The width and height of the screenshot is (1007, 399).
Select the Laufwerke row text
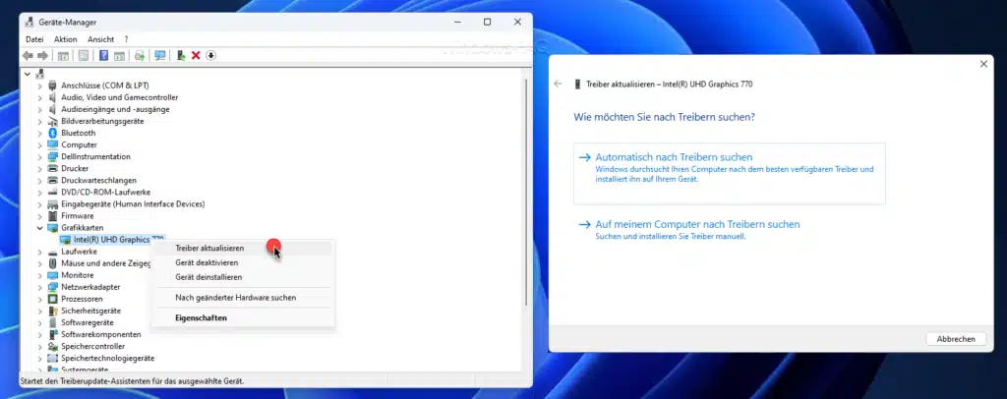click(79, 252)
